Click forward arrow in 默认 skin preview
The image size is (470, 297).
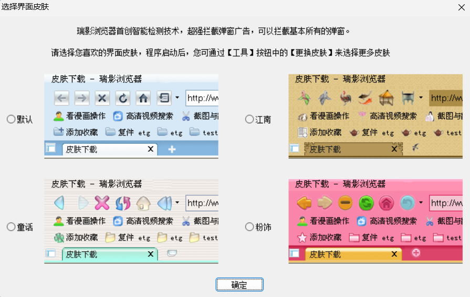click(82, 98)
